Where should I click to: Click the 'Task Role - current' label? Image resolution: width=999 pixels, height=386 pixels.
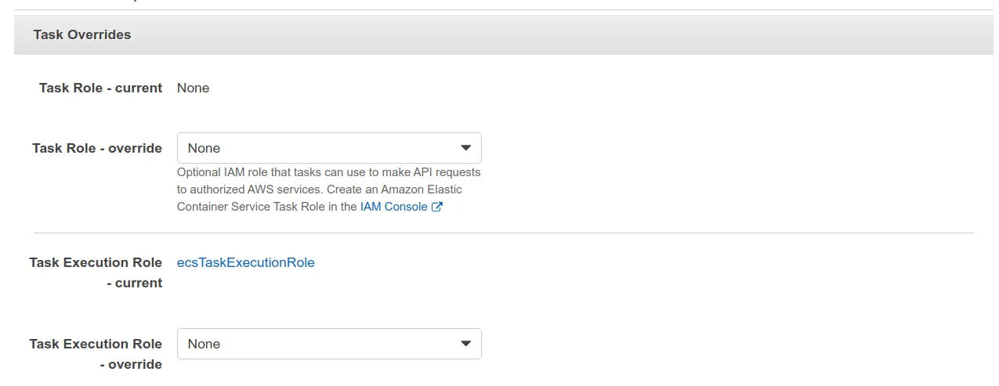tap(100, 88)
